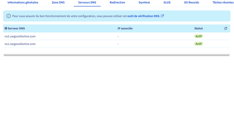Click the Actif badge for ns1.cargocollective.com

(x=199, y=44)
